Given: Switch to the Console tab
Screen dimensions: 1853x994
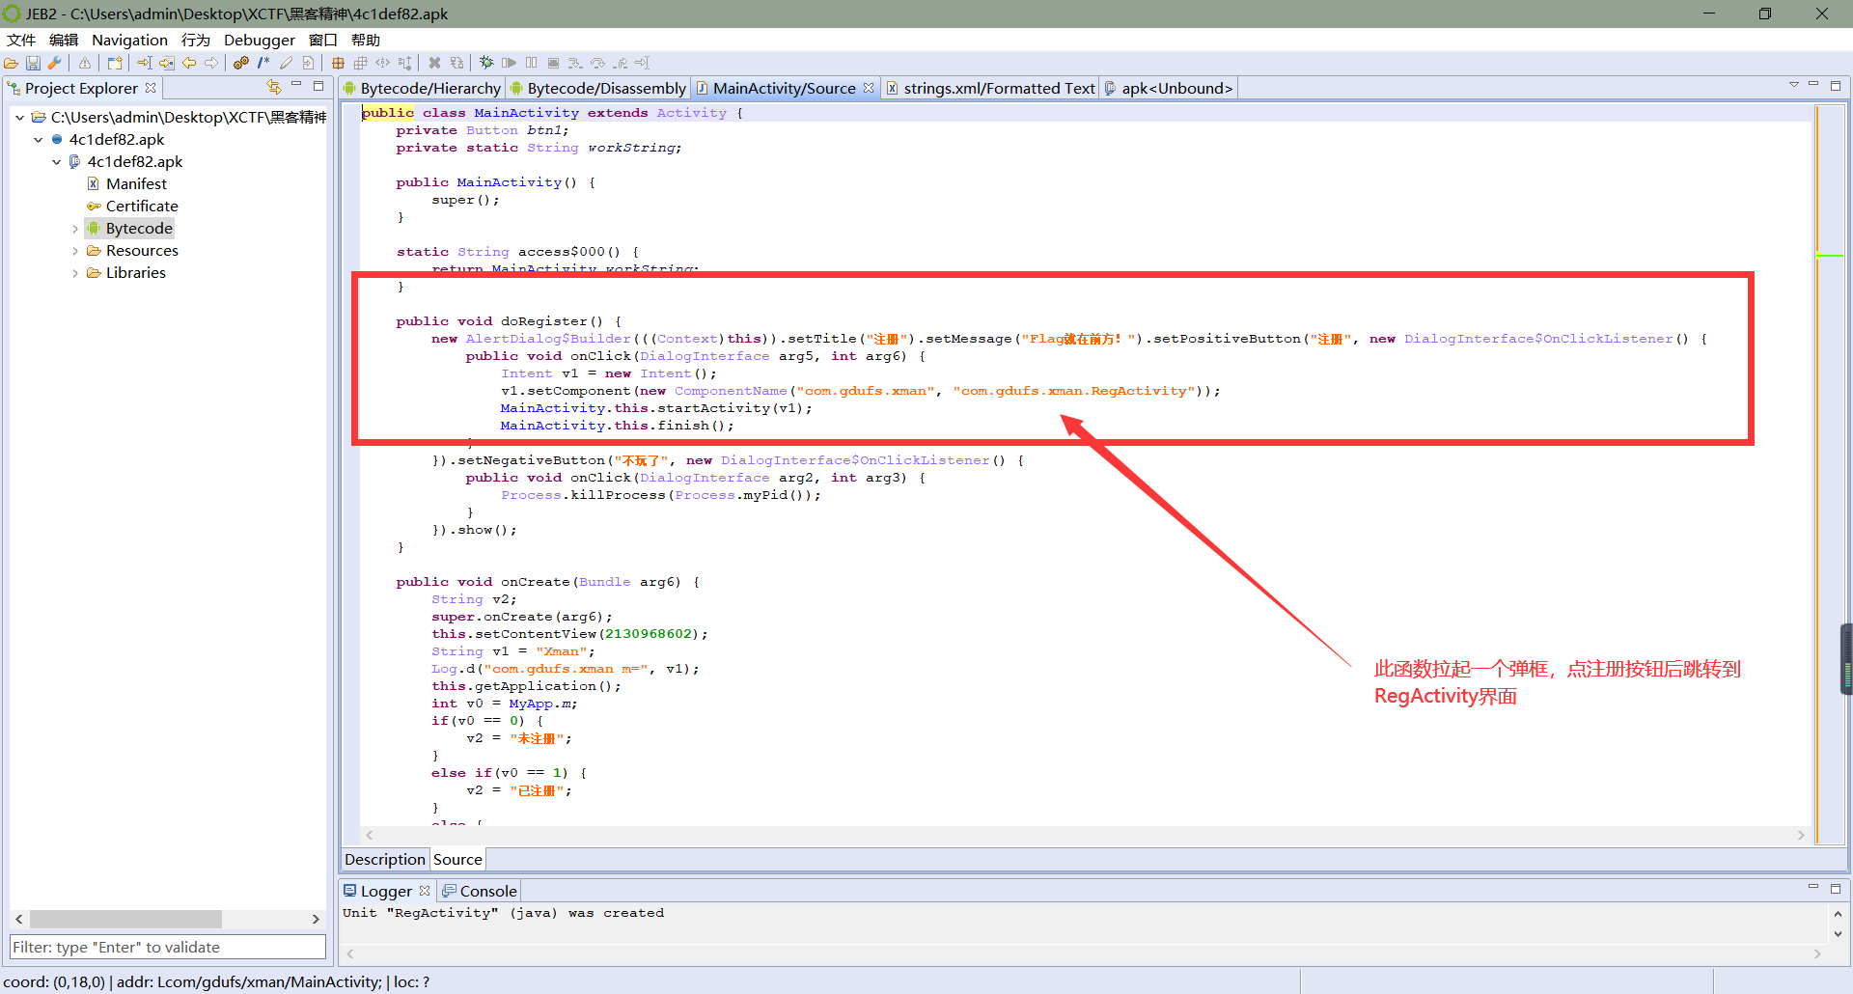Looking at the screenshot, I should point(480,891).
